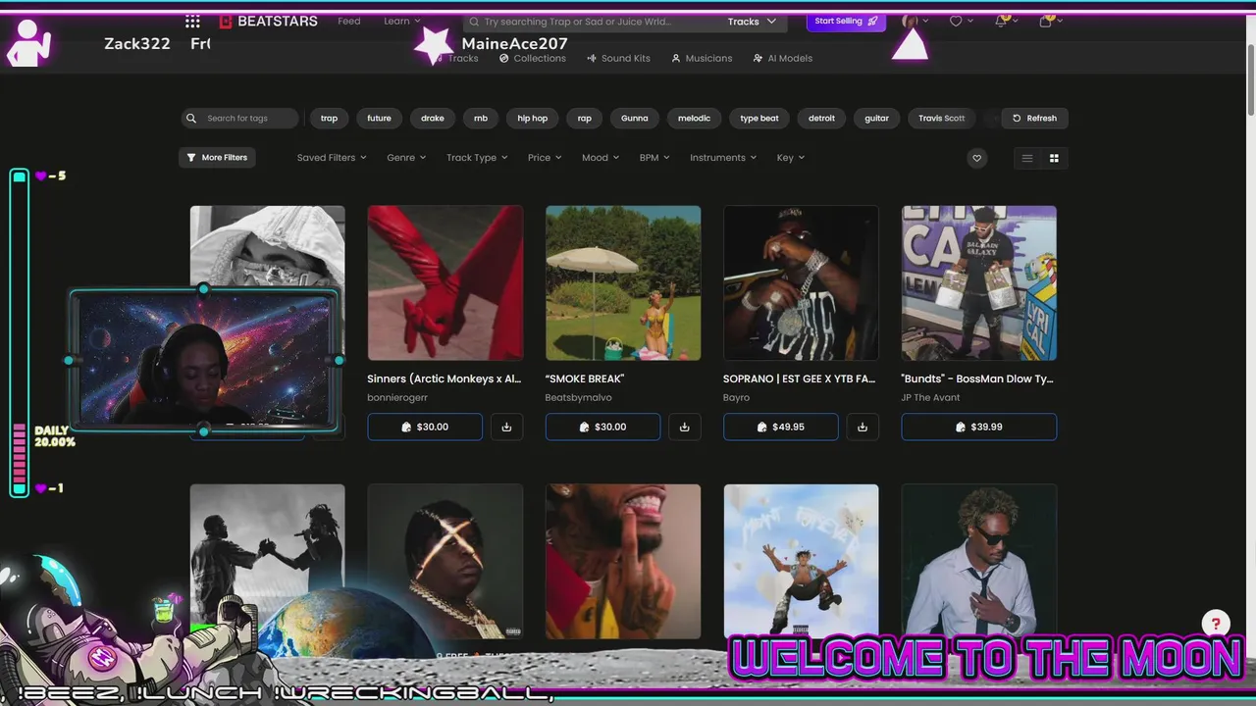Switch to the AI Models tab
The image size is (1256, 706).
click(x=783, y=58)
